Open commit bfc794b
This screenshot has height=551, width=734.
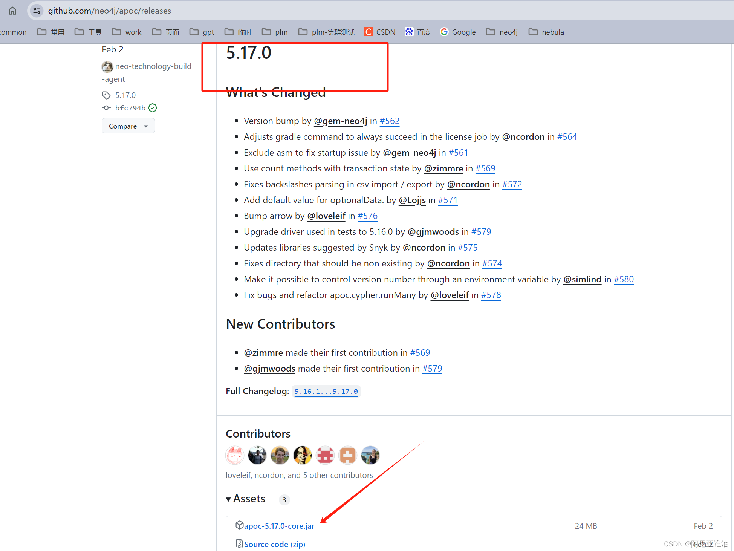[x=130, y=108]
